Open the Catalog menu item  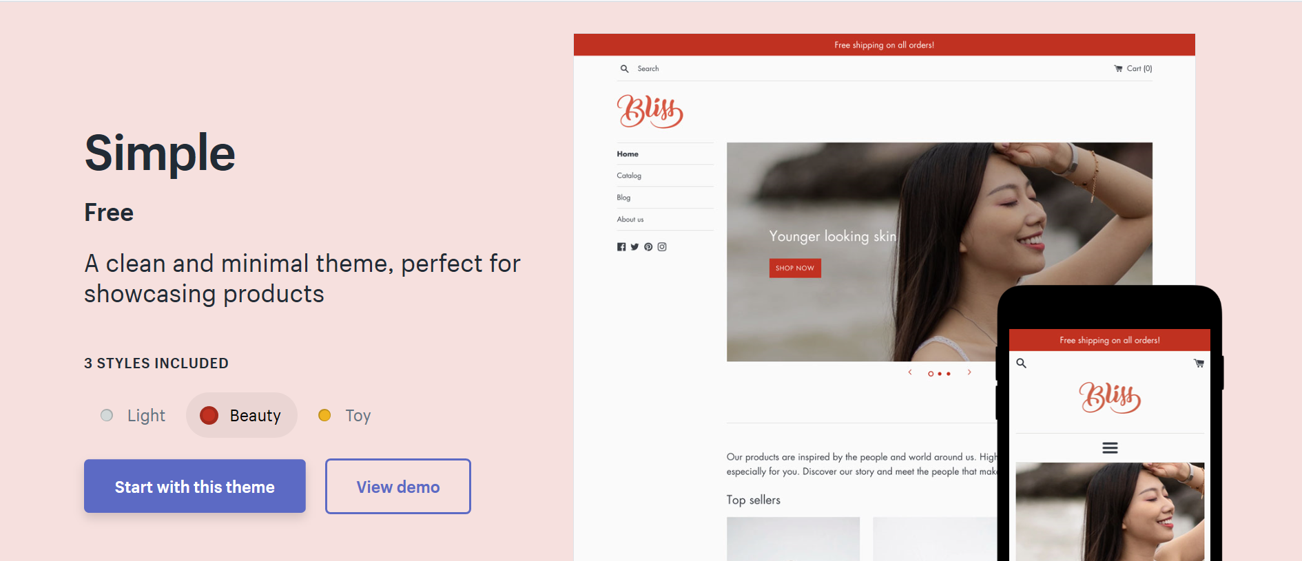pos(629,176)
